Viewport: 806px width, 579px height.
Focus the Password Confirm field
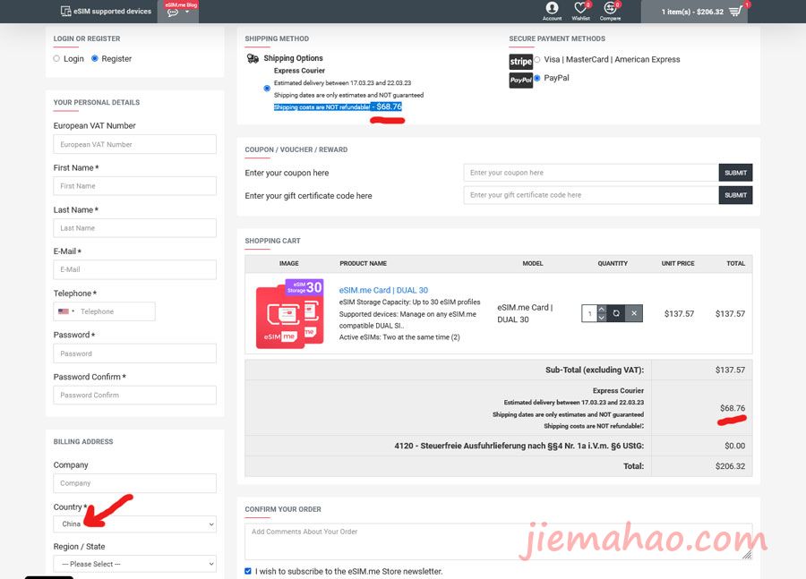pos(134,395)
